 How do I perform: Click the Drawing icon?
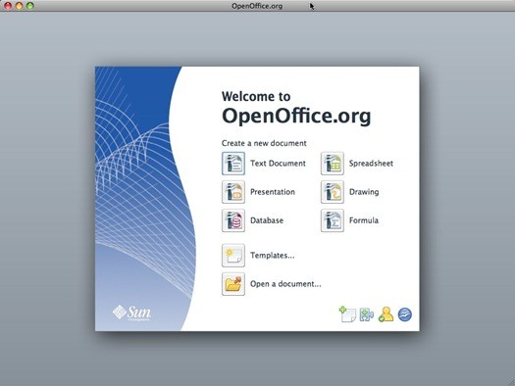[333, 192]
